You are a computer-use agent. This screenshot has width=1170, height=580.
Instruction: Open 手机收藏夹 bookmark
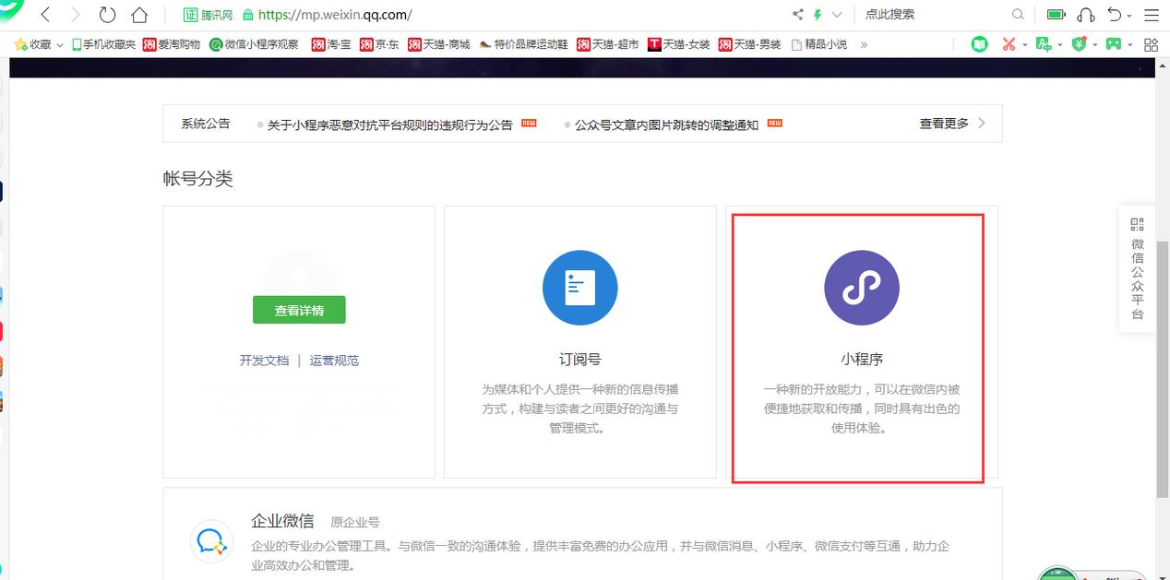(103, 44)
